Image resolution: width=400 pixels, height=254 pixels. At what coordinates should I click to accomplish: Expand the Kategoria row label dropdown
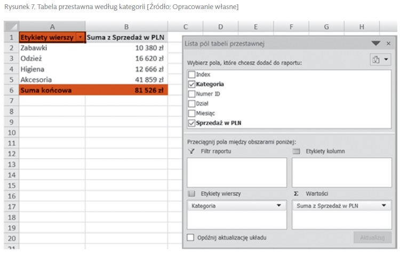click(x=279, y=206)
